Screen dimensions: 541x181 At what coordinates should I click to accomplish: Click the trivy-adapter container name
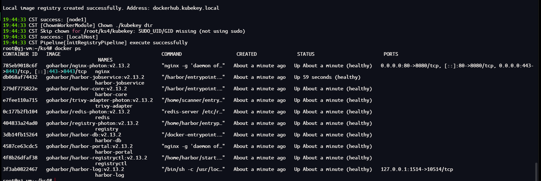pyautogui.click(x=114, y=106)
